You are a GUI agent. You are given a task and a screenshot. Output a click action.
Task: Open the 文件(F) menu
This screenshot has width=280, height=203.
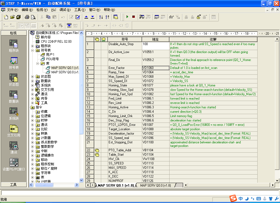[12, 10]
